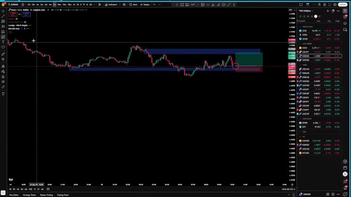This screenshot has width=351, height=197.
Task: Click the Publish button
Action: coord(342,4)
